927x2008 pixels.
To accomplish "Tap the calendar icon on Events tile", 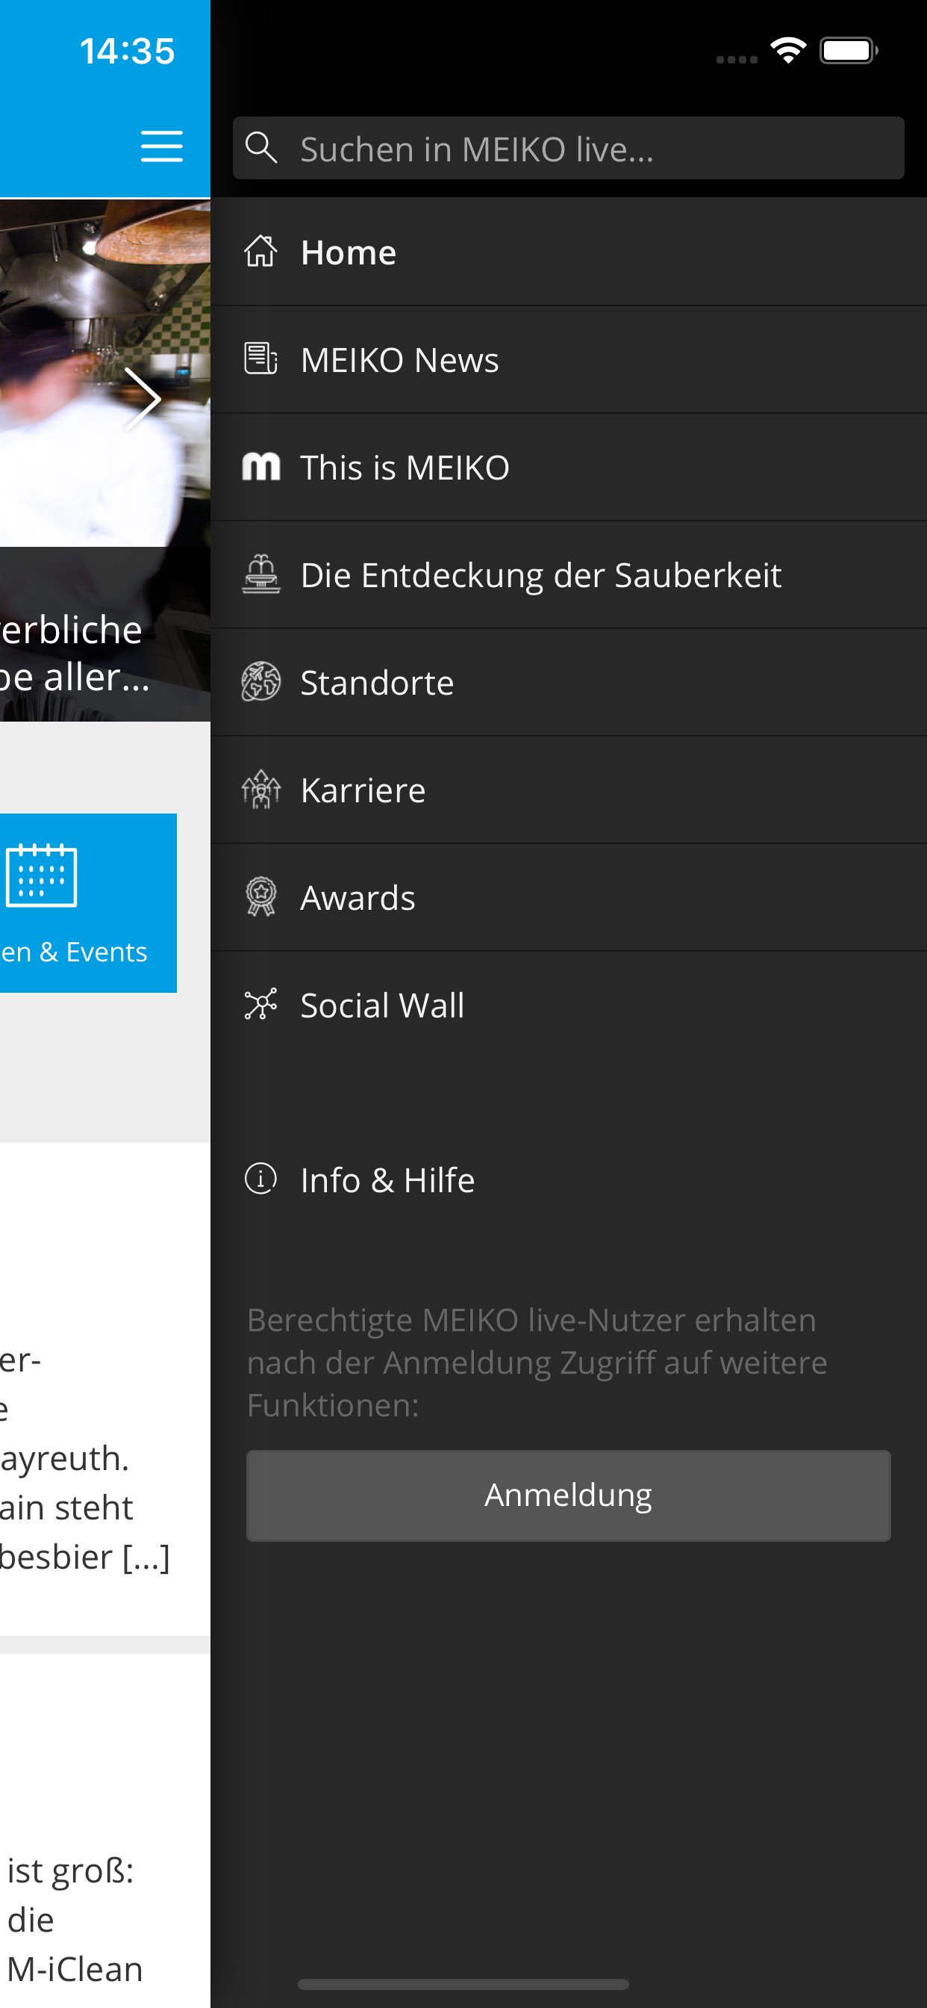I will click(41, 876).
